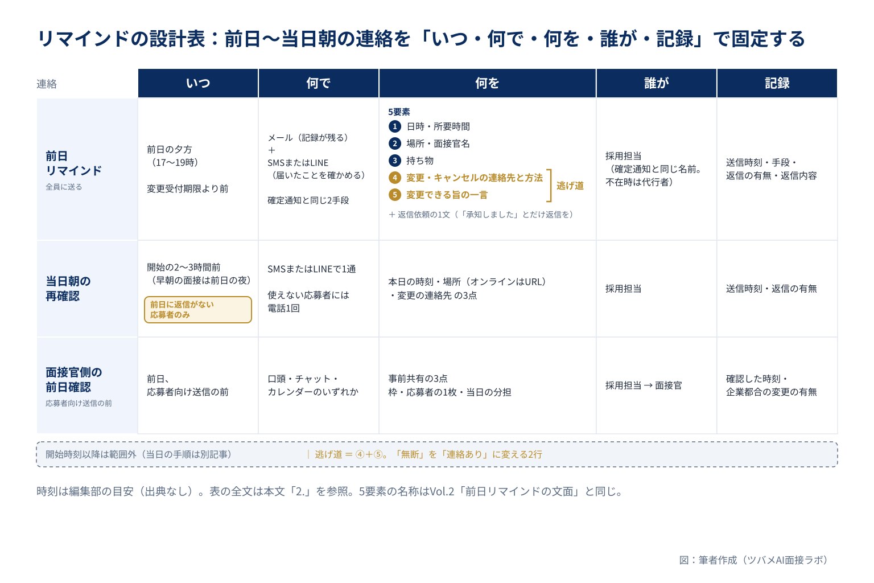Click the 前日リマインド row header
Image resolution: width=874 pixels, height=583 pixels.
[87, 169]
